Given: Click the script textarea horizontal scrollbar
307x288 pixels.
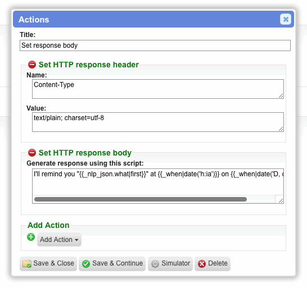Looking at the screenshot, I should pos(141,199).
